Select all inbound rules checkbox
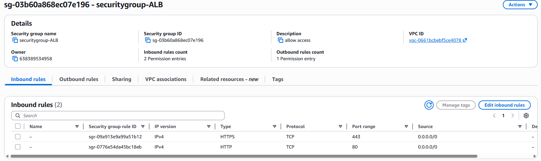This screenshot has width=541, height=161. [x=18, y=126]
